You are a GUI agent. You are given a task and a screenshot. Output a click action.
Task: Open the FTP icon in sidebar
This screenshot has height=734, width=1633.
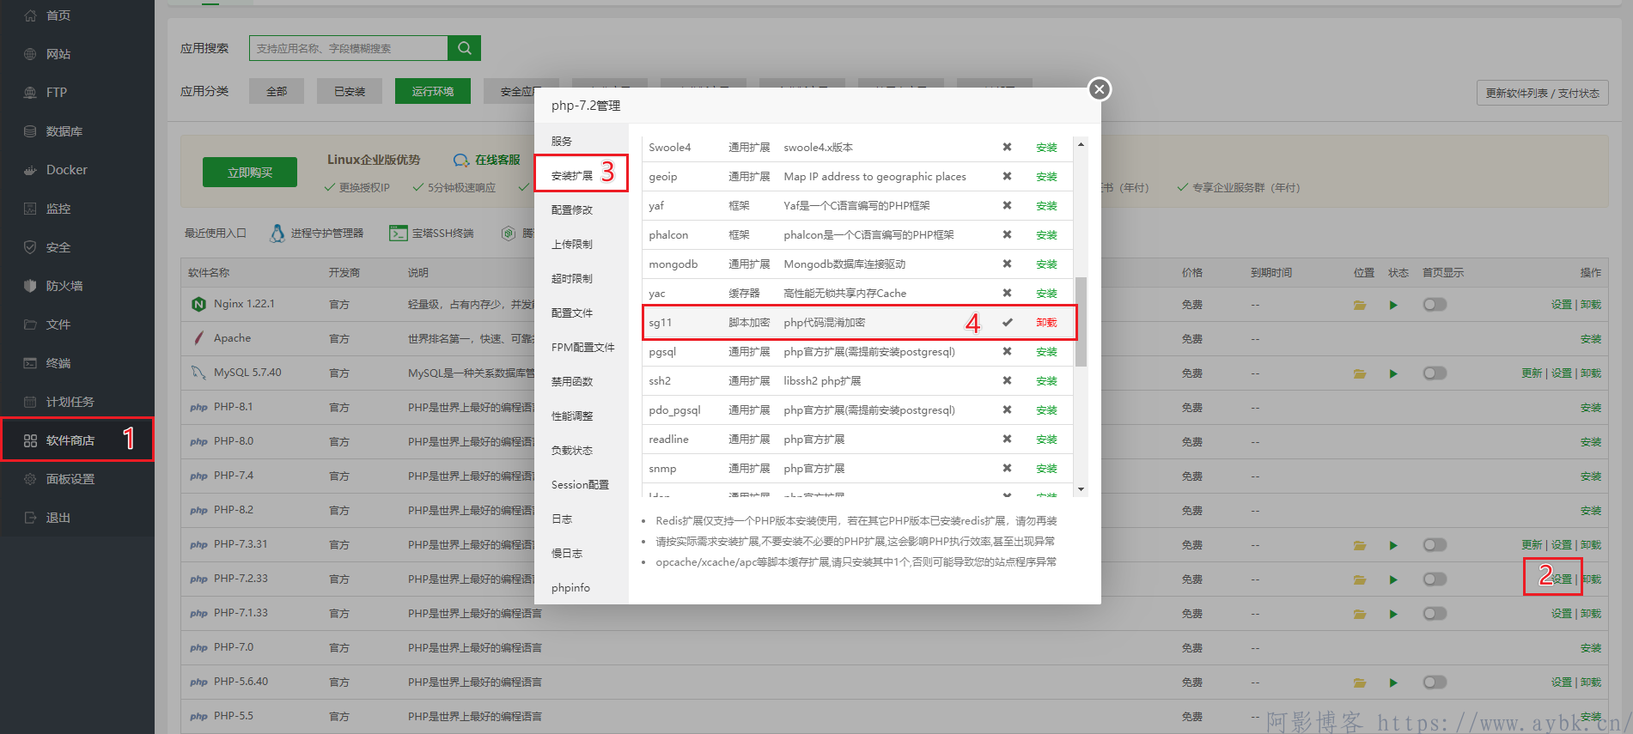30,93
